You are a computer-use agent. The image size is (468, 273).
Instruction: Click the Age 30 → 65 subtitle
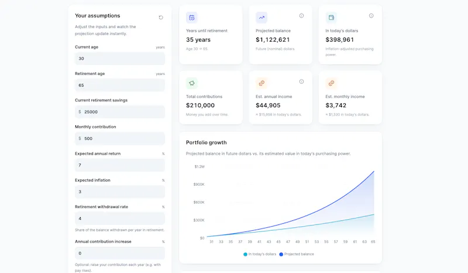tap(197, 49)
